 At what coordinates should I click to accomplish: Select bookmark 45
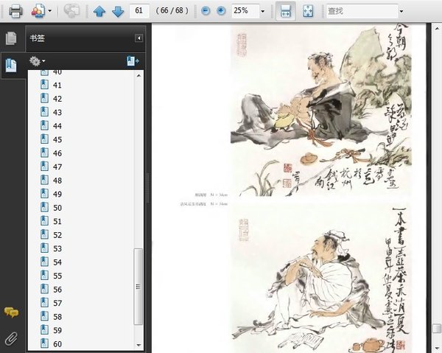coord(57,139)
